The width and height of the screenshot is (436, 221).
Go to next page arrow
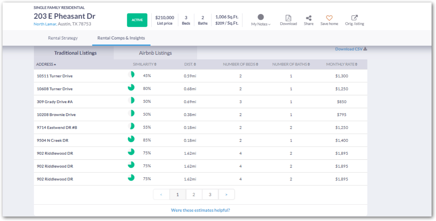pos(226,194)
